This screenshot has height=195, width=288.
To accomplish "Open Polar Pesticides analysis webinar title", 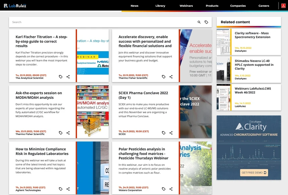I will click(143, 153).
